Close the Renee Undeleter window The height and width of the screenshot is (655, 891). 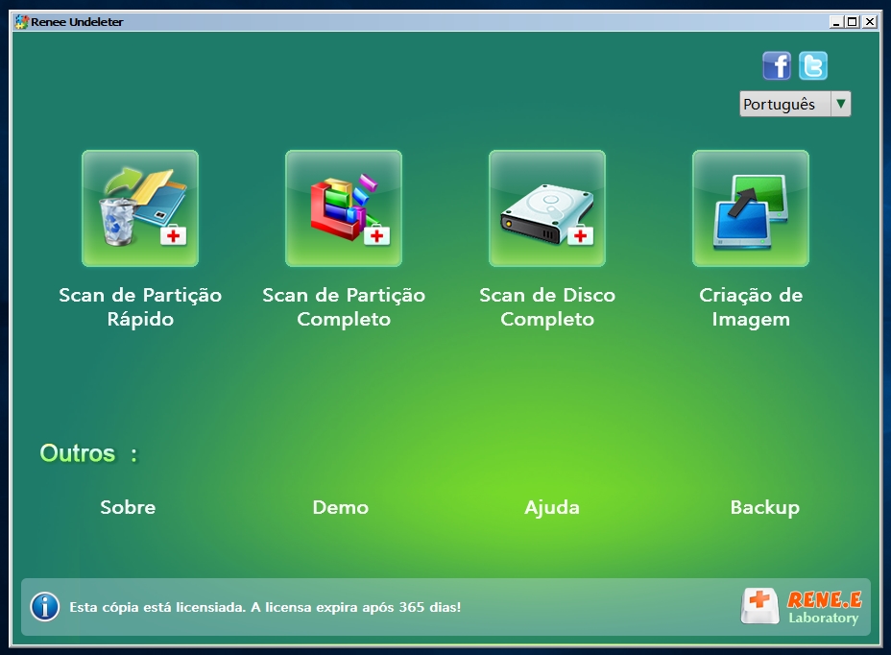tap(870, 21)
